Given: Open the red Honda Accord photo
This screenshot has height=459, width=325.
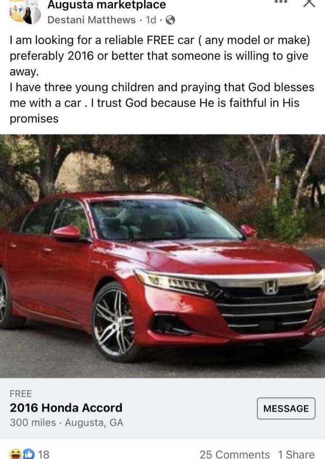Looking at the screenshot, I should point(162,256).
